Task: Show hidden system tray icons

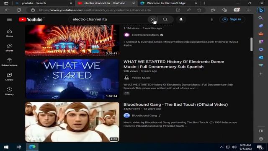Action: 222,147
